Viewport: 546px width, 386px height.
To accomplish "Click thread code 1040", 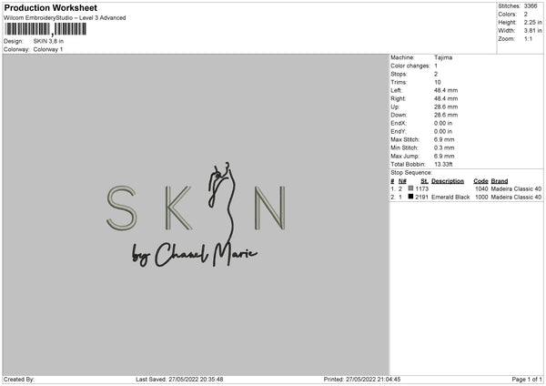I will click(x=481, y=188).
